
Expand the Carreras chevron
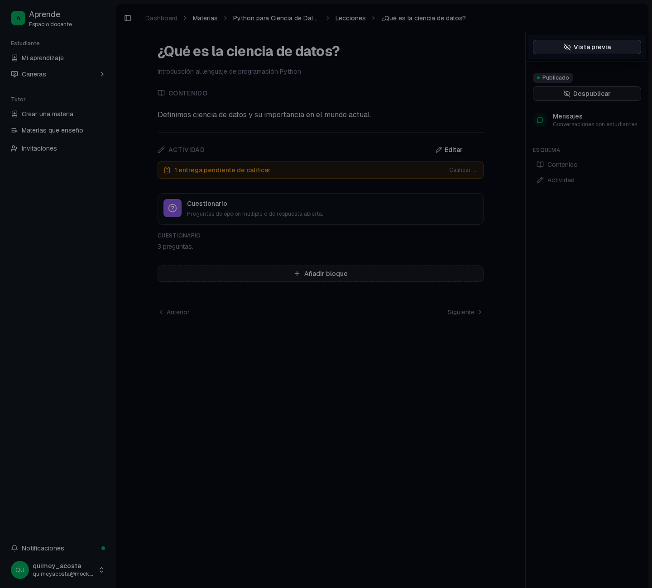click(102, 74)
